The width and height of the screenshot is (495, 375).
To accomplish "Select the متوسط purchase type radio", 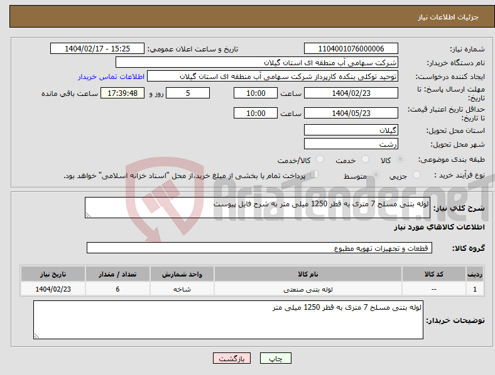I will [376, 174].
